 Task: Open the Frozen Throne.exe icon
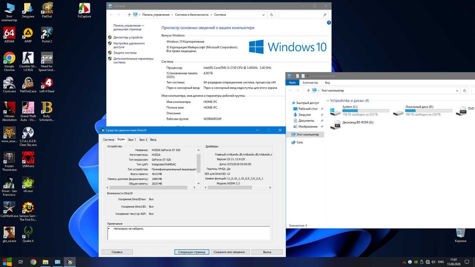point(9,161)
